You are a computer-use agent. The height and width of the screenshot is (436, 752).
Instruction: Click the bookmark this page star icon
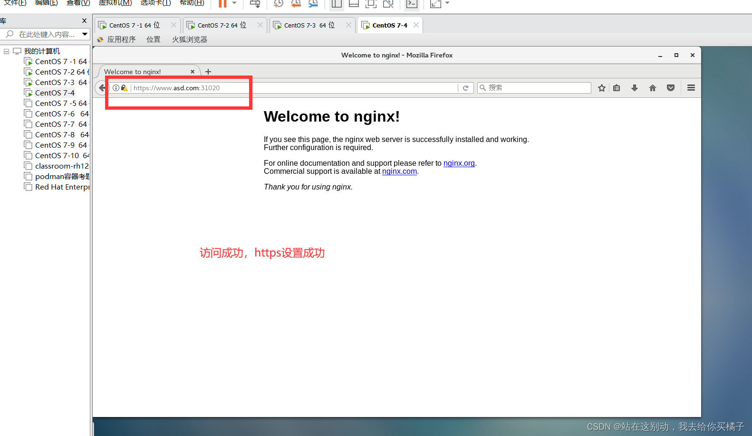click(x=602, y=88)
